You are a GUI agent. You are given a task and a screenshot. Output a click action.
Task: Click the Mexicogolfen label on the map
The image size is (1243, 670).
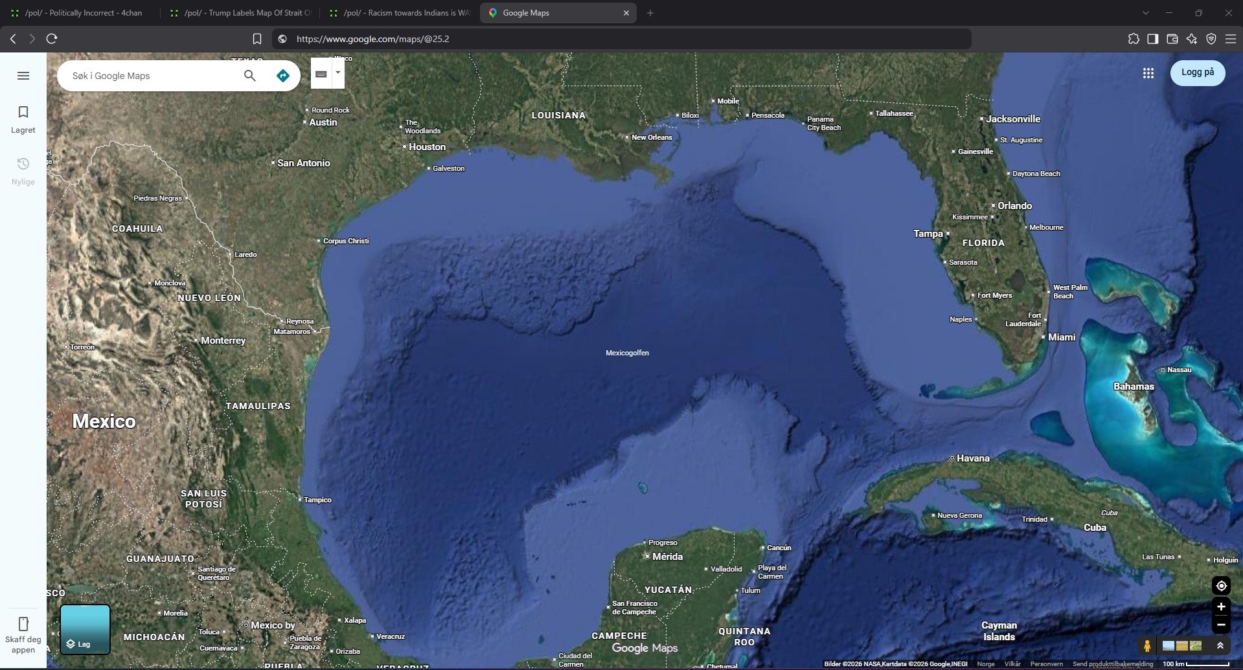627,353
